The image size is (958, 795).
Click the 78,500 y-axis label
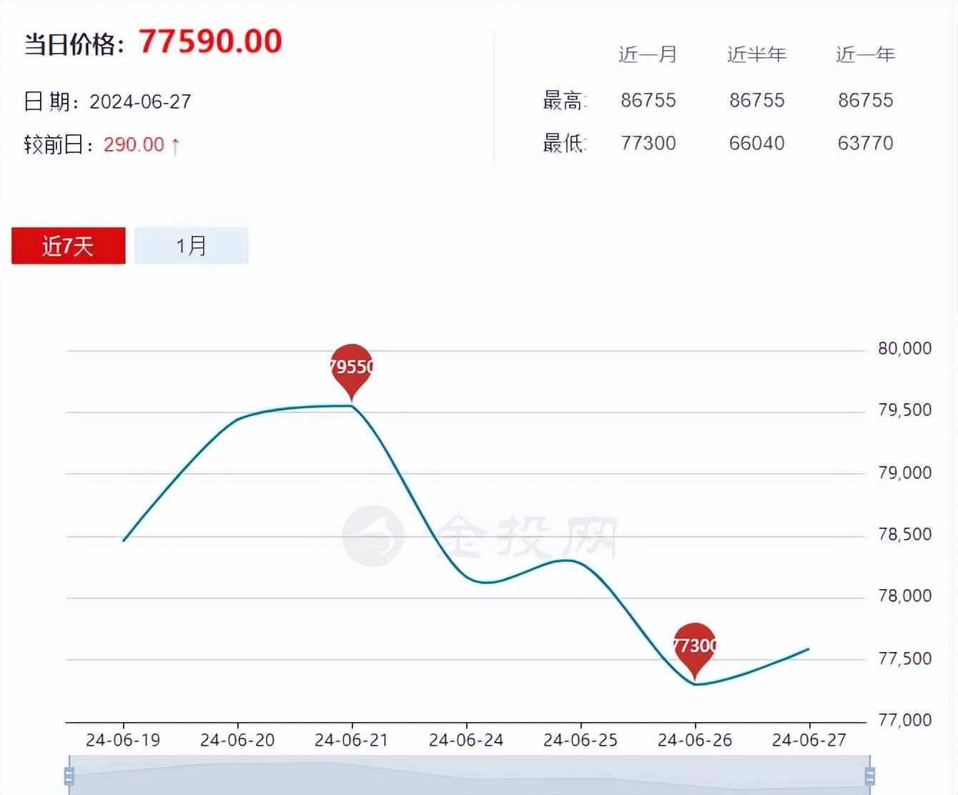pos(905,534)
